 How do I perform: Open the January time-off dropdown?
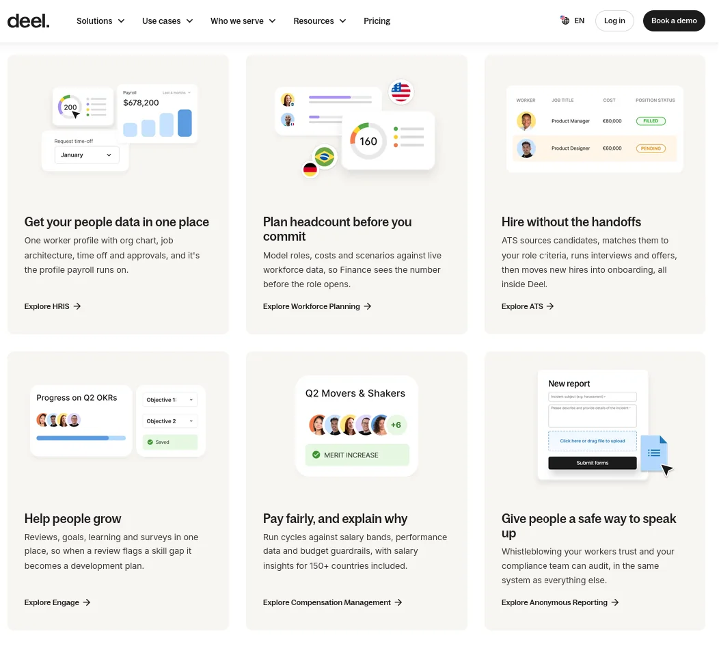click(x=87, y=155)
